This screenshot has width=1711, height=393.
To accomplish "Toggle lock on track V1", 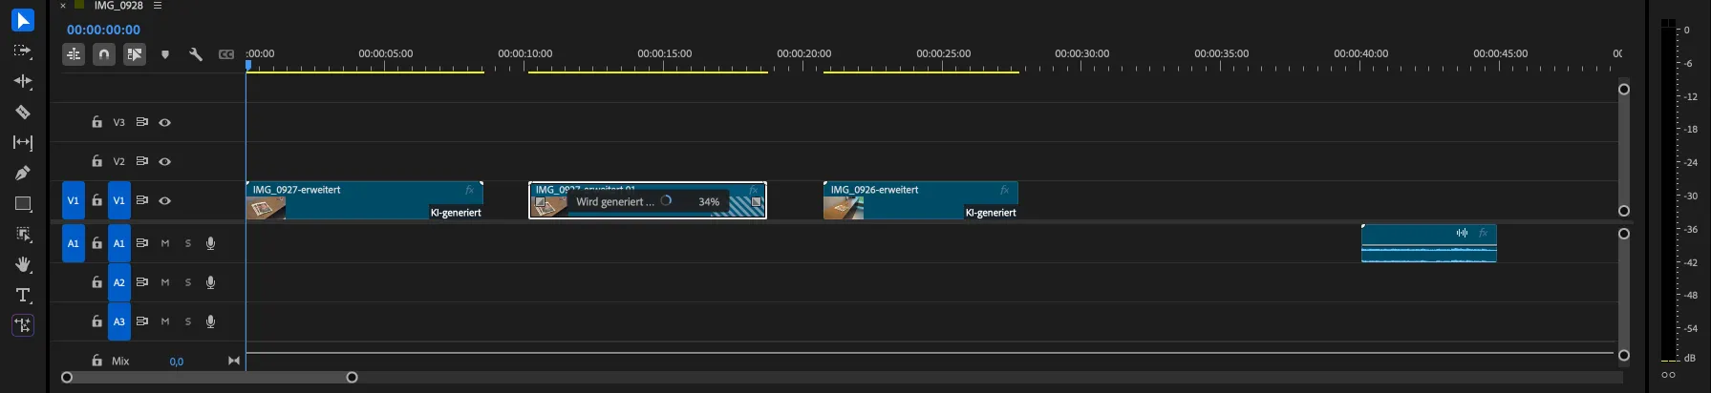I will 96,200.
